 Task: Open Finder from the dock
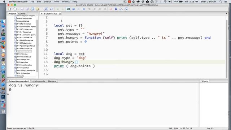click(3, 22)
